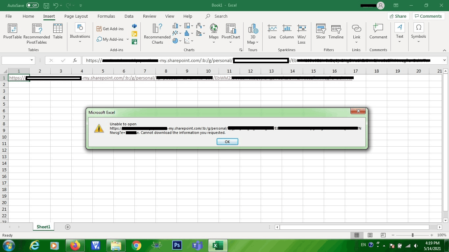Open Photoshop from the taskbar
This screenshot has width=449, height=252.
(x=177, y=245)
